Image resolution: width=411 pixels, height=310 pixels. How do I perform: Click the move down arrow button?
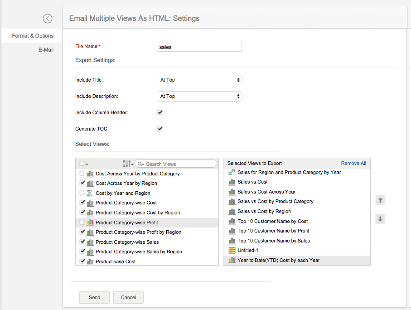[x=381, y=219]
